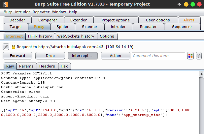Switch to the Hex view tab
Image resolution: width=204 pixels, height=134 pixels.
64,66
